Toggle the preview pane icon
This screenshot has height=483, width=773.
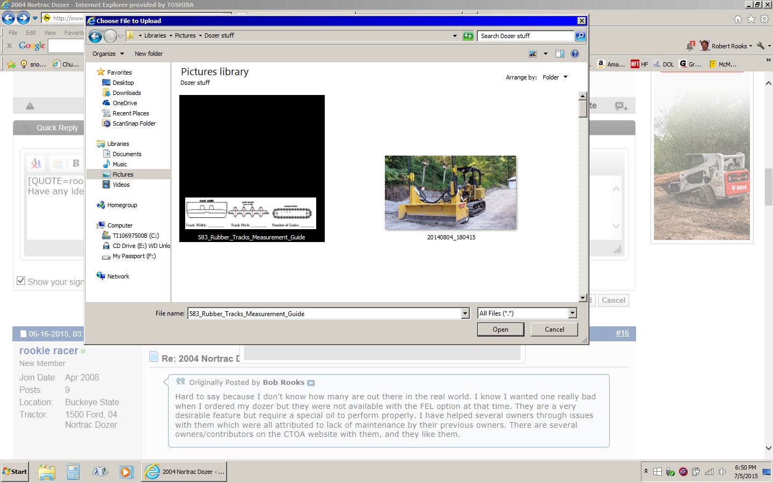pyautogui.click(x=559, y=54)
